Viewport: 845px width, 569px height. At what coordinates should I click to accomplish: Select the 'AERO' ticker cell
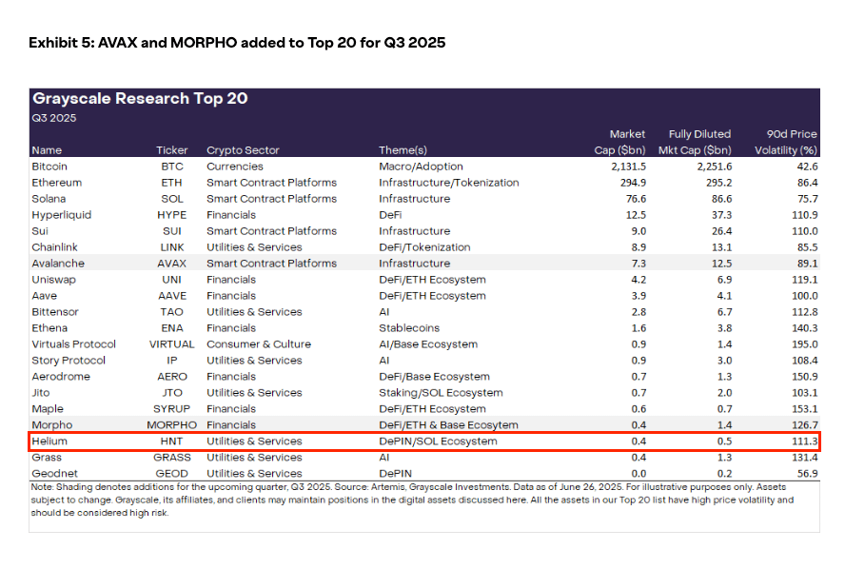pos(172,377)
